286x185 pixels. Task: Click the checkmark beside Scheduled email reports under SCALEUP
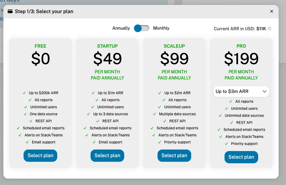(152, 128)
